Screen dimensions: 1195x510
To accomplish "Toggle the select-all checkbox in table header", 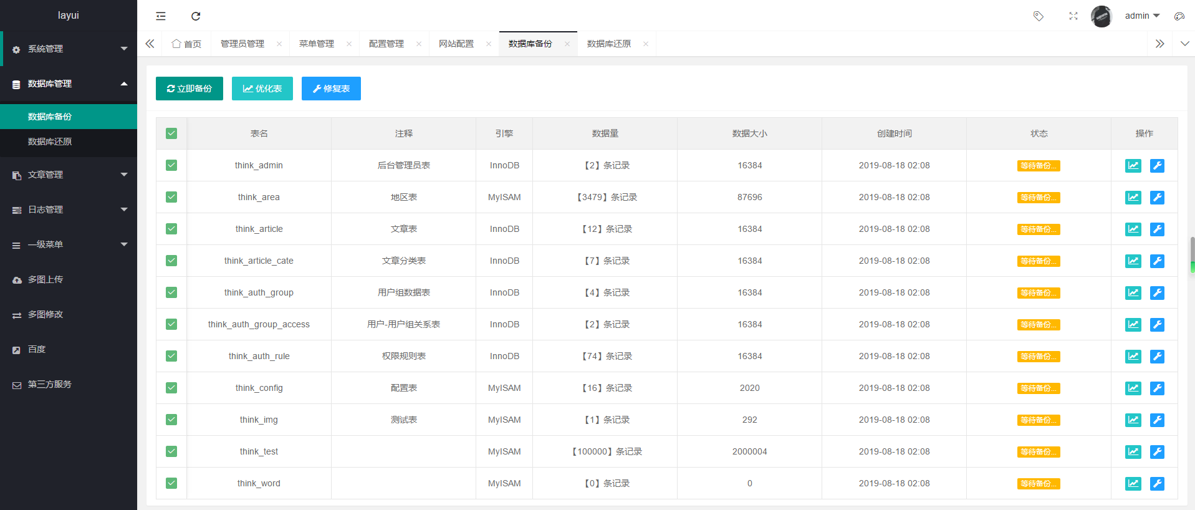I will [x=171, y=133].
